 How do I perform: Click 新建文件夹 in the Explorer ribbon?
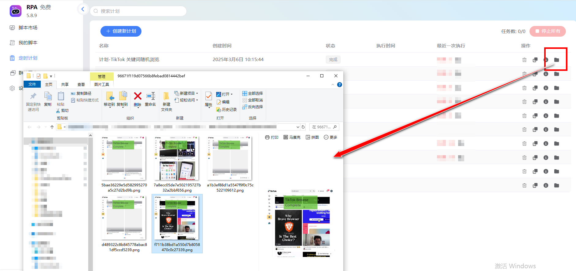pyautogui.click(x=166, y=101)
